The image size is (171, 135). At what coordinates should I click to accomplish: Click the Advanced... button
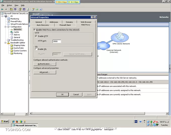[x=45, y=72]
